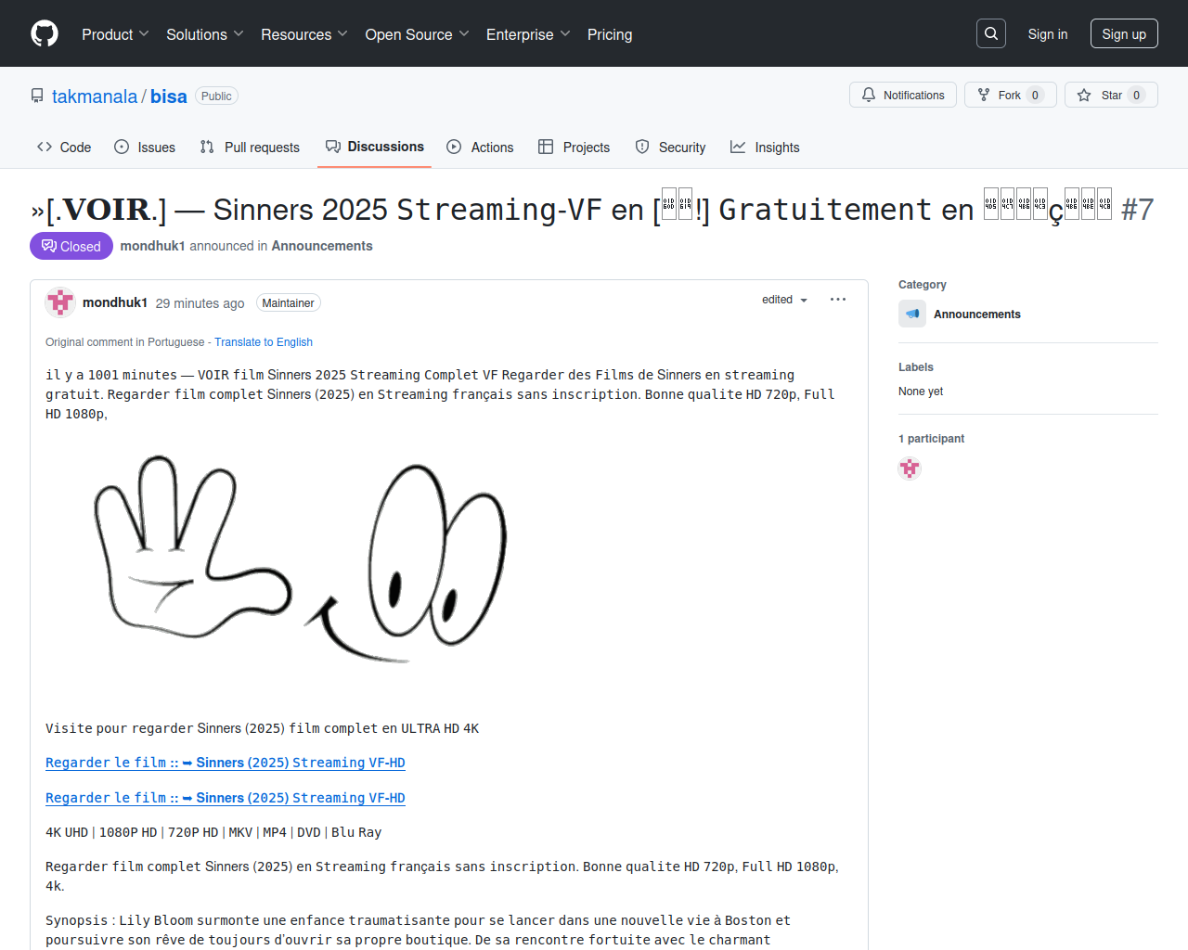Switch to the Pull requests tab
The height and width of the screenshot is (950, 1188).
[250, 148]
